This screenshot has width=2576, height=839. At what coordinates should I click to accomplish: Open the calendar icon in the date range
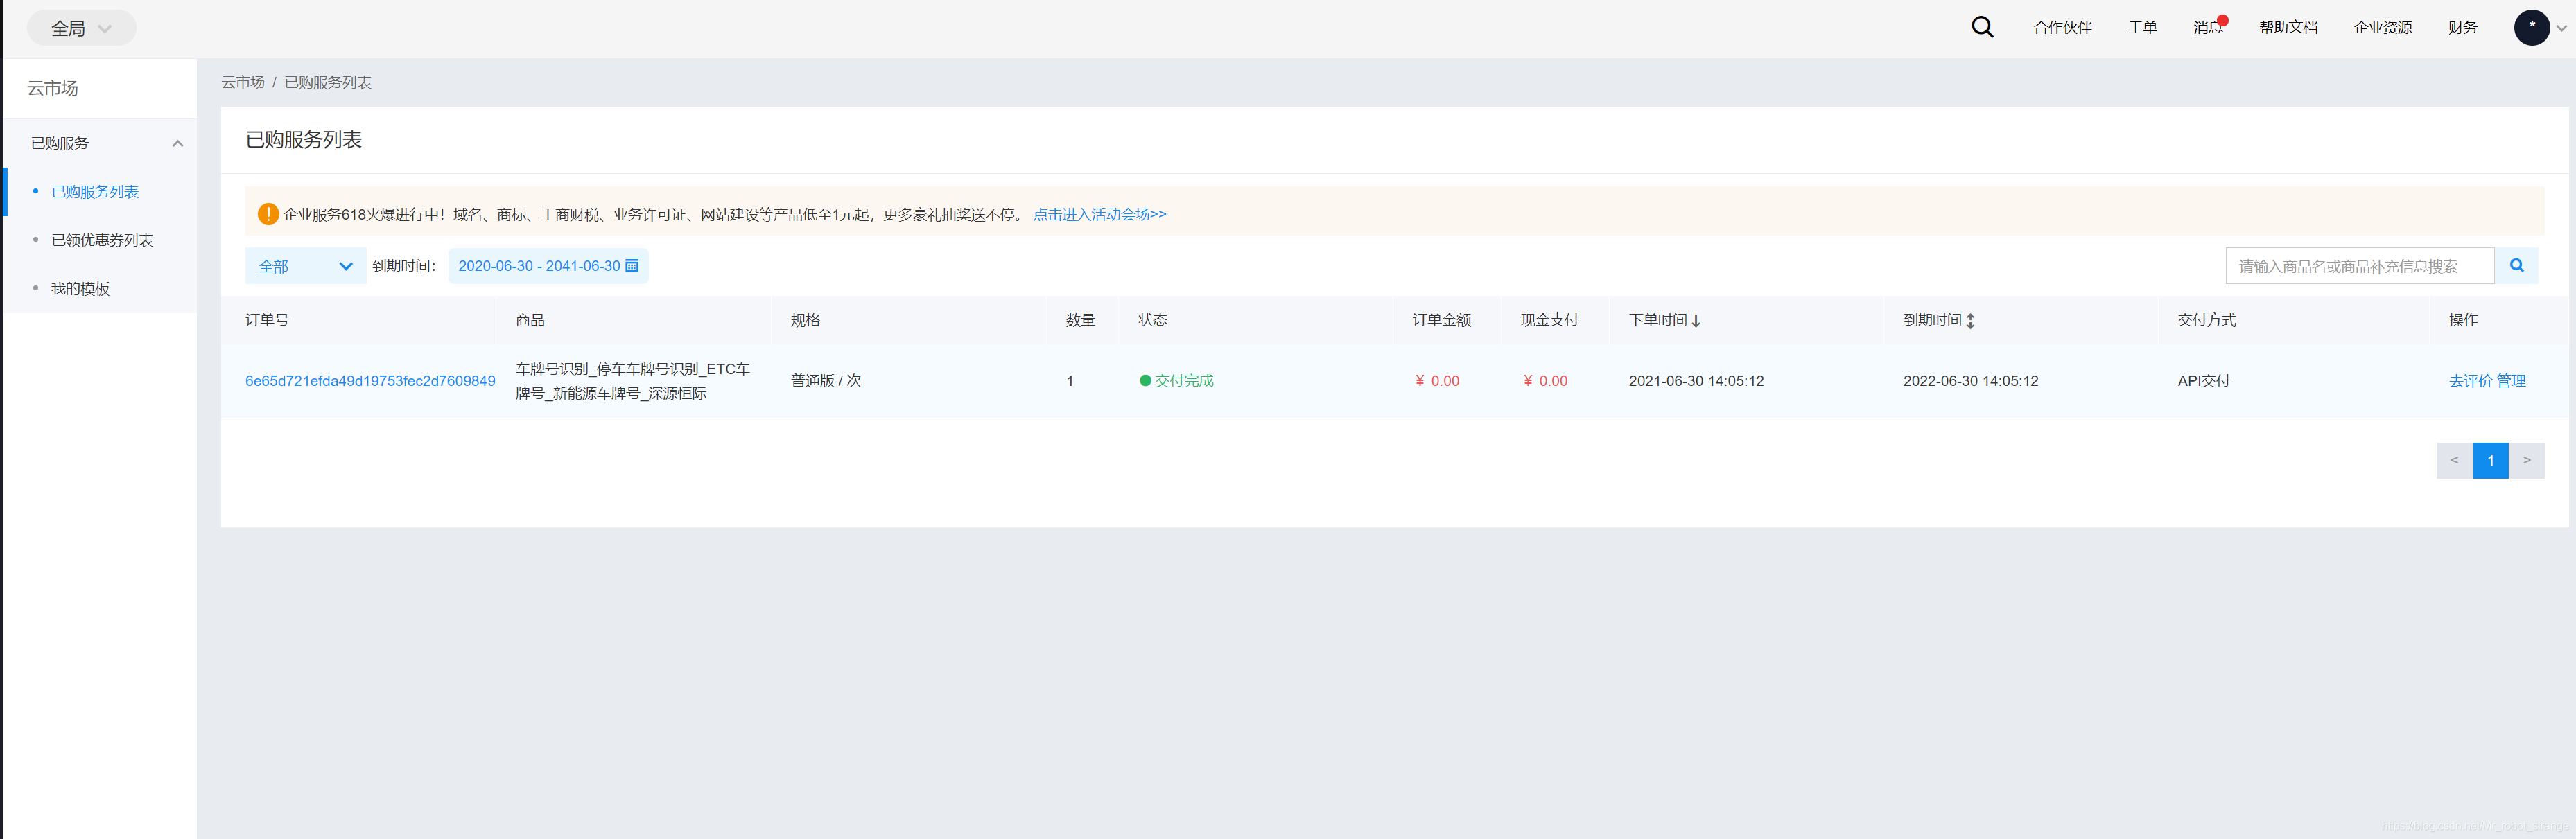point(632,266)
